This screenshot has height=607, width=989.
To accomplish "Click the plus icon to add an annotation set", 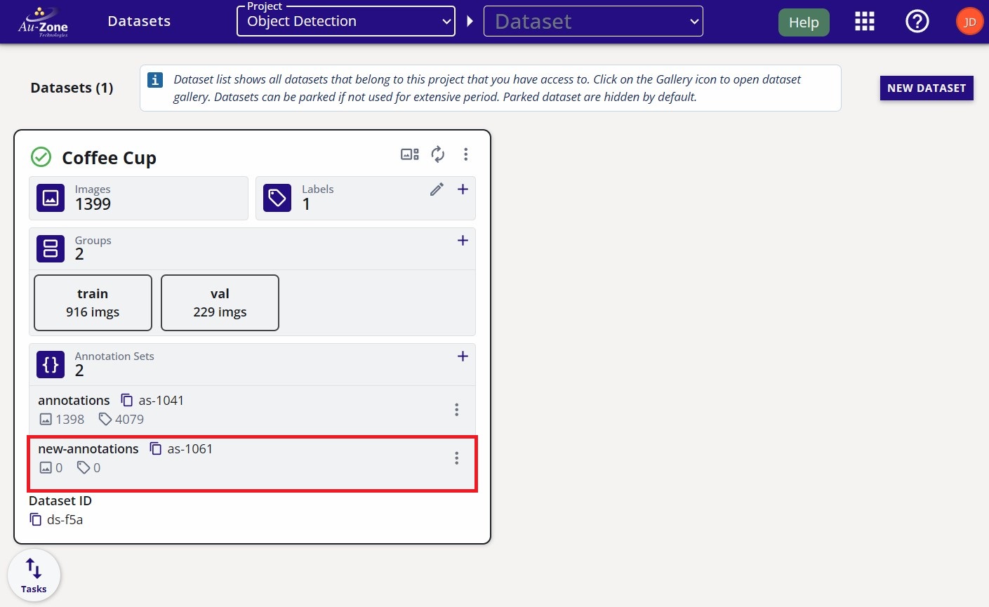I will (463, 356).
